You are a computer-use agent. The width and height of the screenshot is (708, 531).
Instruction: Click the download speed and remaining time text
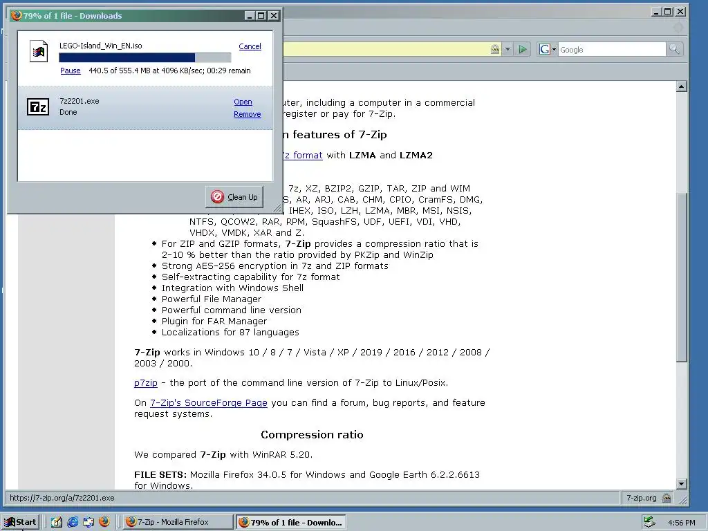click(x=170, y=71)
